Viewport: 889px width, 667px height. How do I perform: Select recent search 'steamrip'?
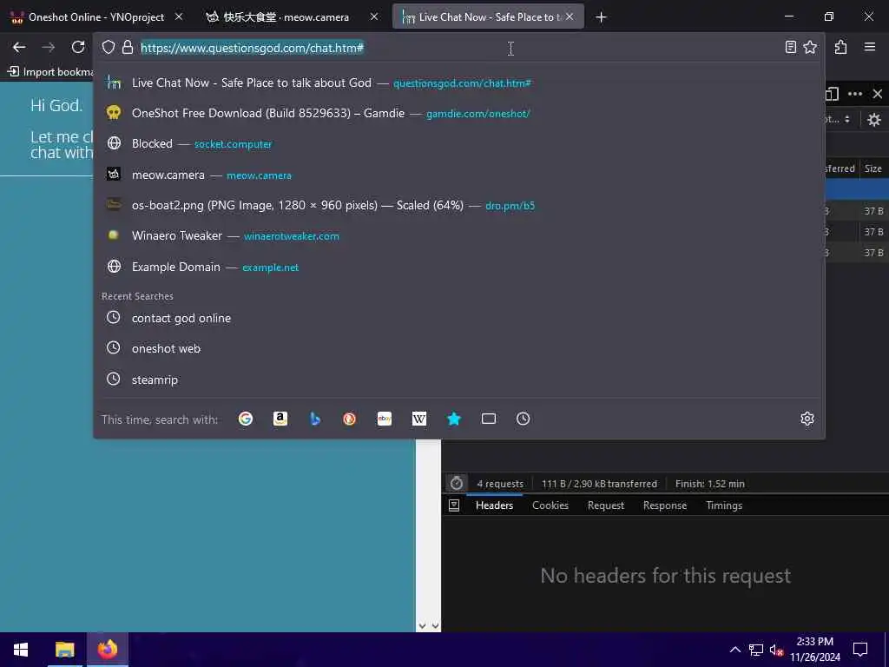point(458,380)
